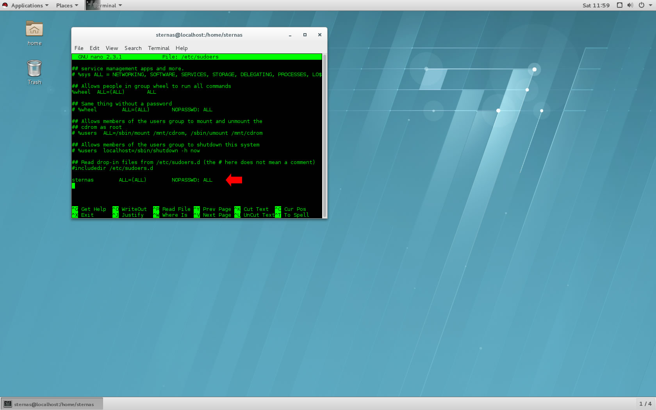Click the Red Hat logo on Applications

tap(5, 5)
